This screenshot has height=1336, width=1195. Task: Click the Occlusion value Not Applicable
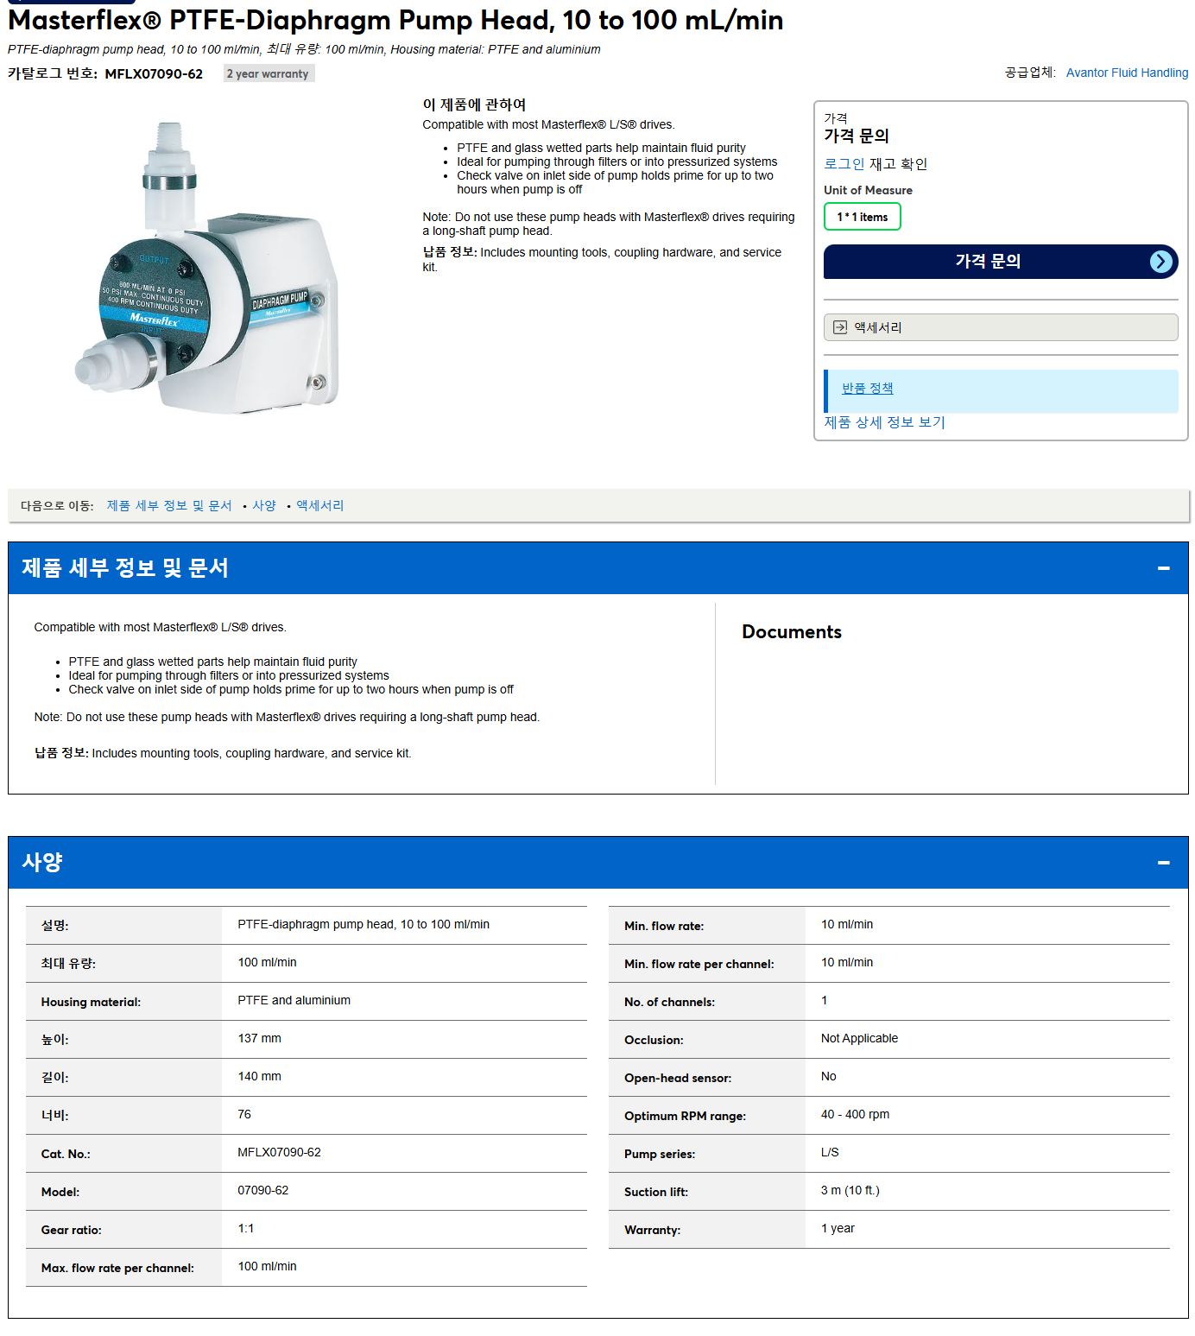click(859, 1039)
